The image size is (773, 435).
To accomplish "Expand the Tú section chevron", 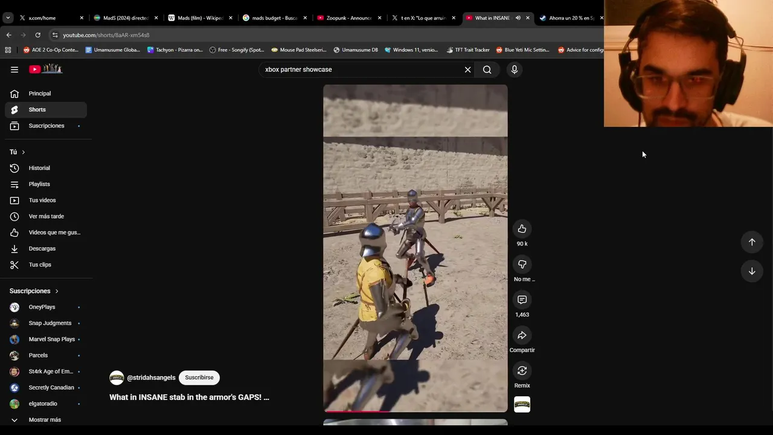I will pyautogui.click(x=23, y=152).
